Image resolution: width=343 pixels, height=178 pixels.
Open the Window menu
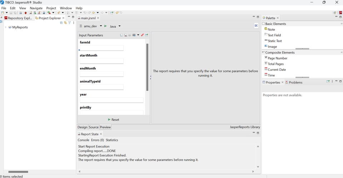click(x=66, y=8)
